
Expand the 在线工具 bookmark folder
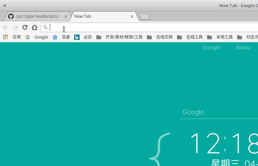[190, 37]
